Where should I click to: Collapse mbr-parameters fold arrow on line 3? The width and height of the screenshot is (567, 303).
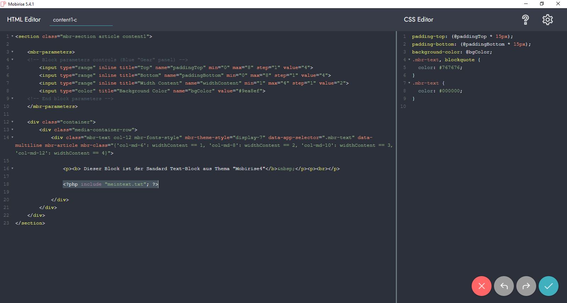click(12, 52)
